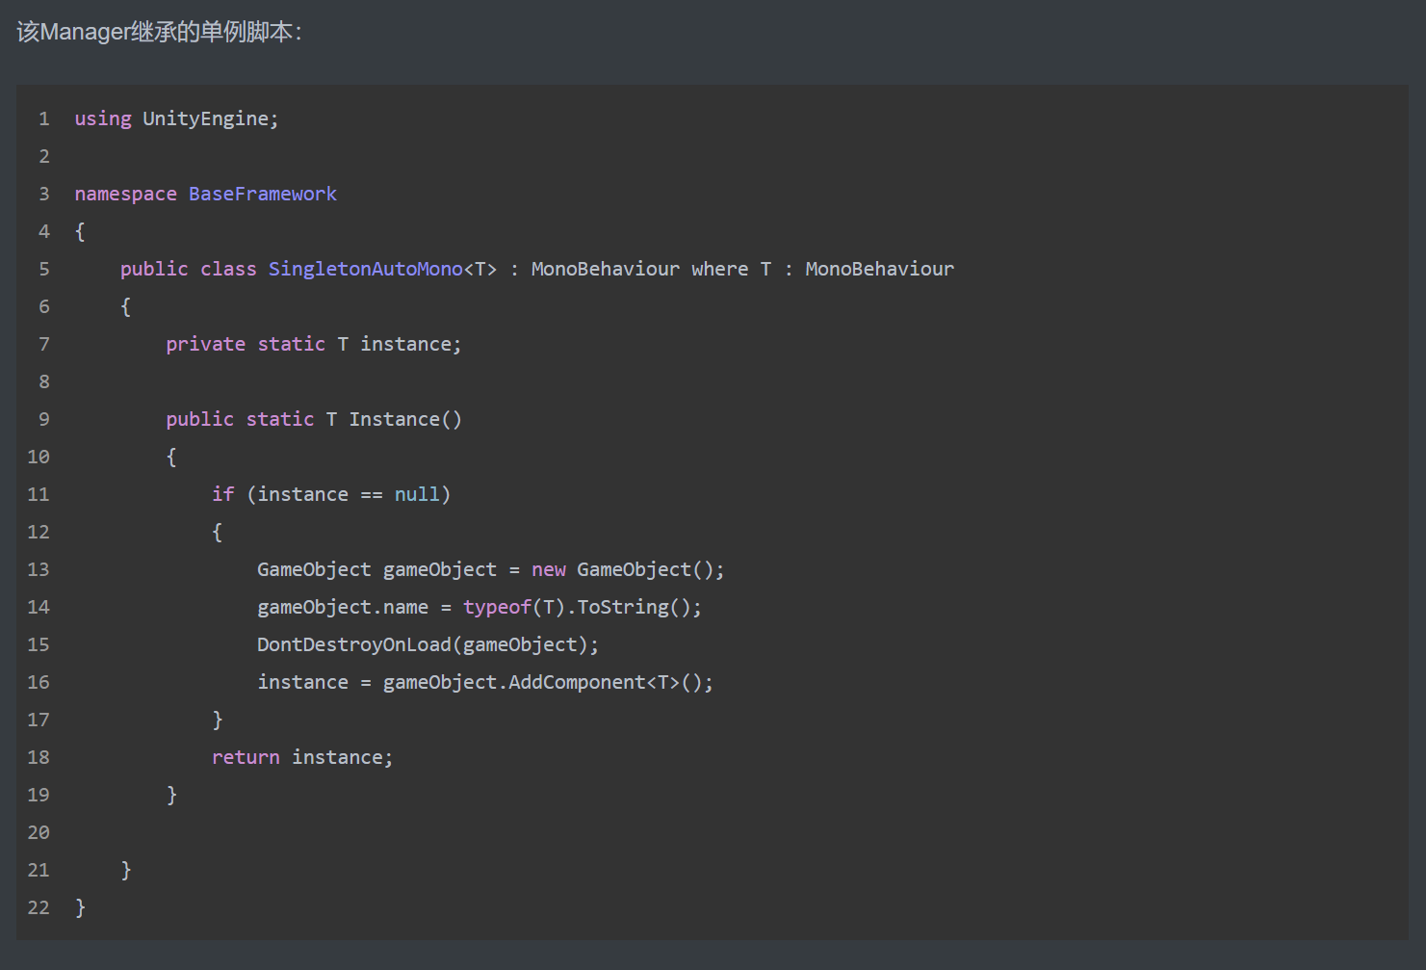Click the 'class' keyword on line 5
The width and height of the screenshot is (1426, 970).
(x=228, y=269)
